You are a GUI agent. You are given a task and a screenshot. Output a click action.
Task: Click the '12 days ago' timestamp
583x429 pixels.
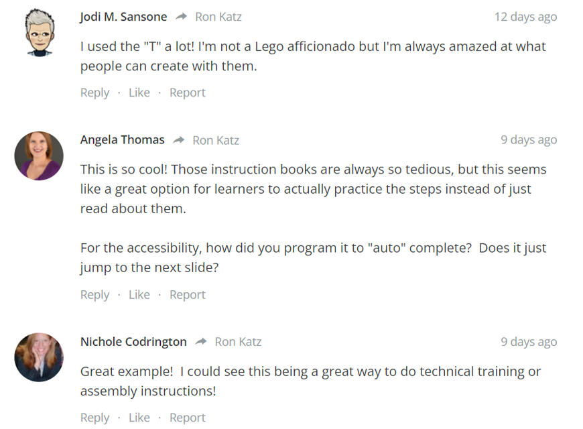click(x=525, y=17)
